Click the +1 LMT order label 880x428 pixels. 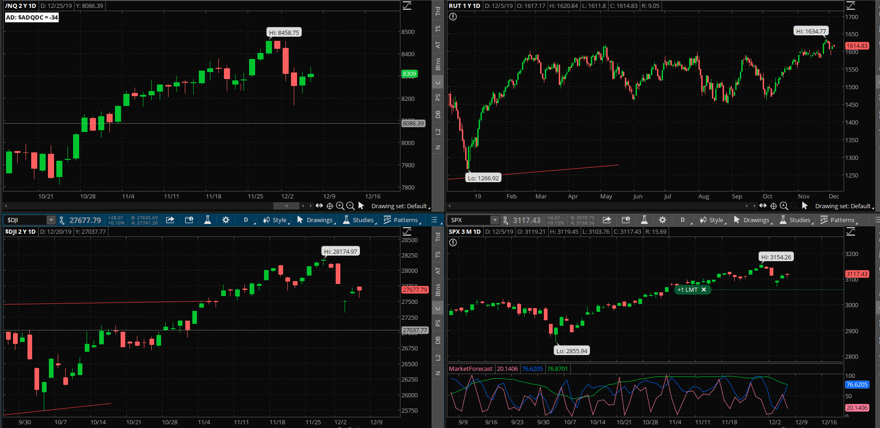click(x=687, y=290)
